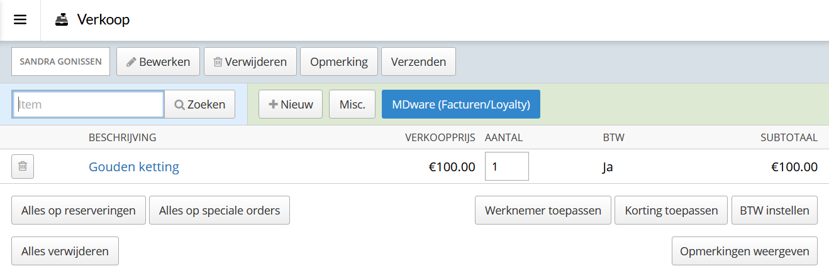829x276 pixels.
Task: Apply discount via Korting toepassen
Action: click(x=671, y=210)
